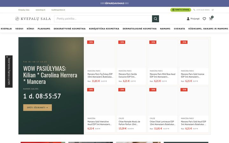Viewport: 229px width, 143px height.
Task: Click the Prisijungti user icon
Action: point(188,19)
